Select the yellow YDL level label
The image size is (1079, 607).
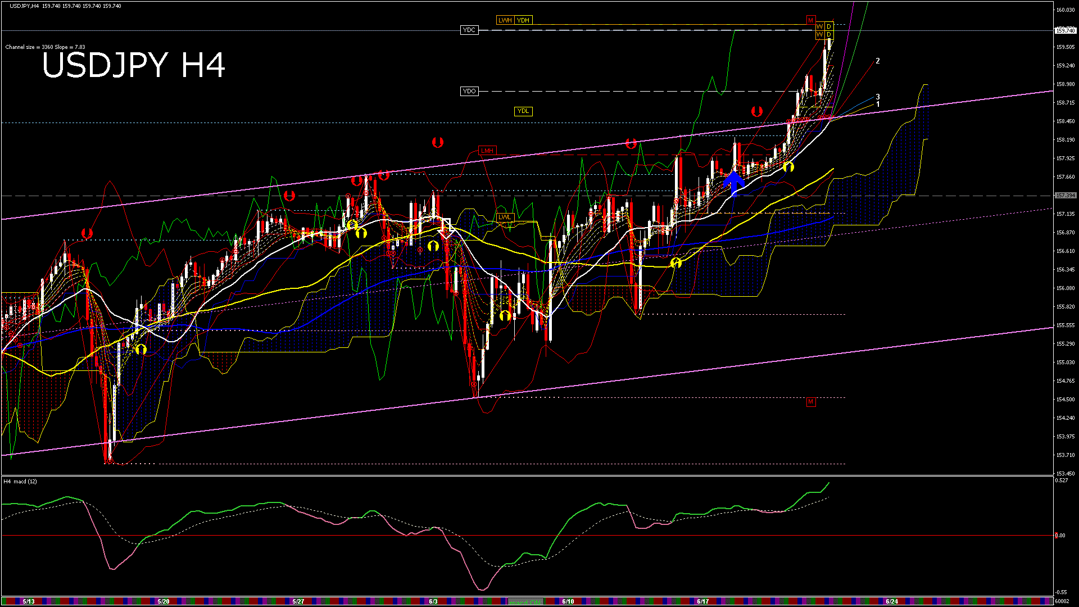[x=523, y=111]
